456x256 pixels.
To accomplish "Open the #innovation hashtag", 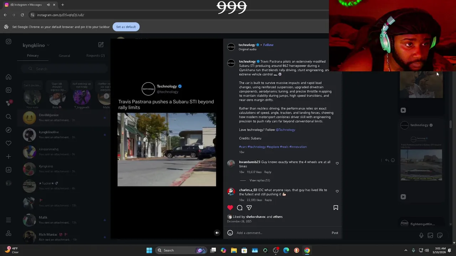I will 298,147.
